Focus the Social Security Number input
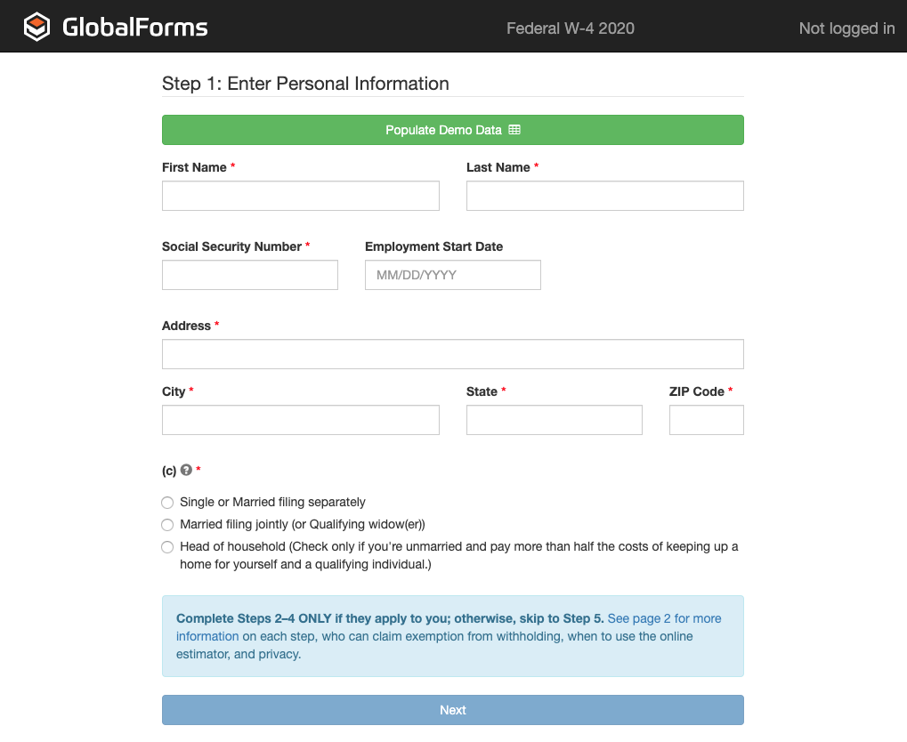907x742 pixels. (249, 275)
